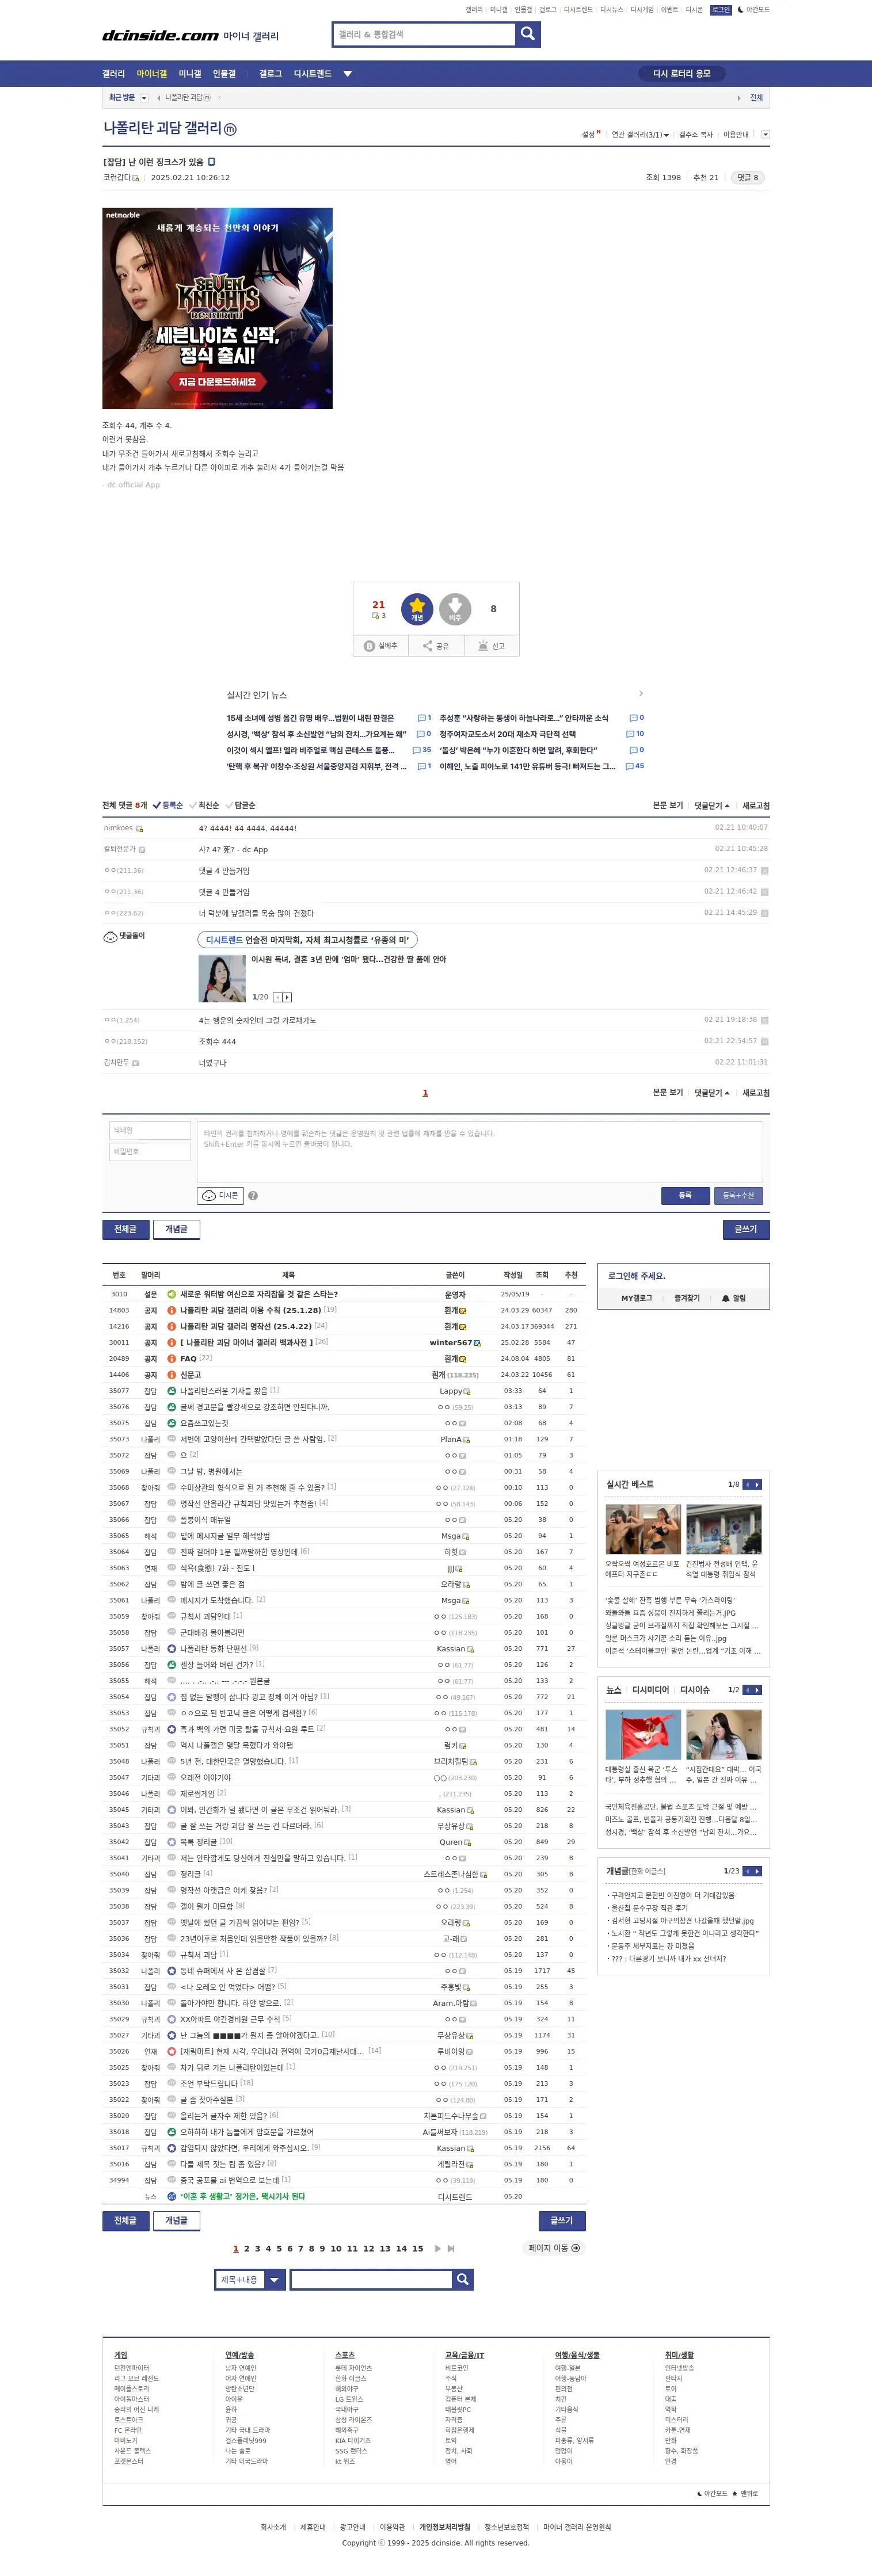Expand the 최근 방문 dropdown arrow
872x2576 pixels.
click(144, 98)
